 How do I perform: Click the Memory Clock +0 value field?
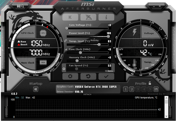coord(109,57)
